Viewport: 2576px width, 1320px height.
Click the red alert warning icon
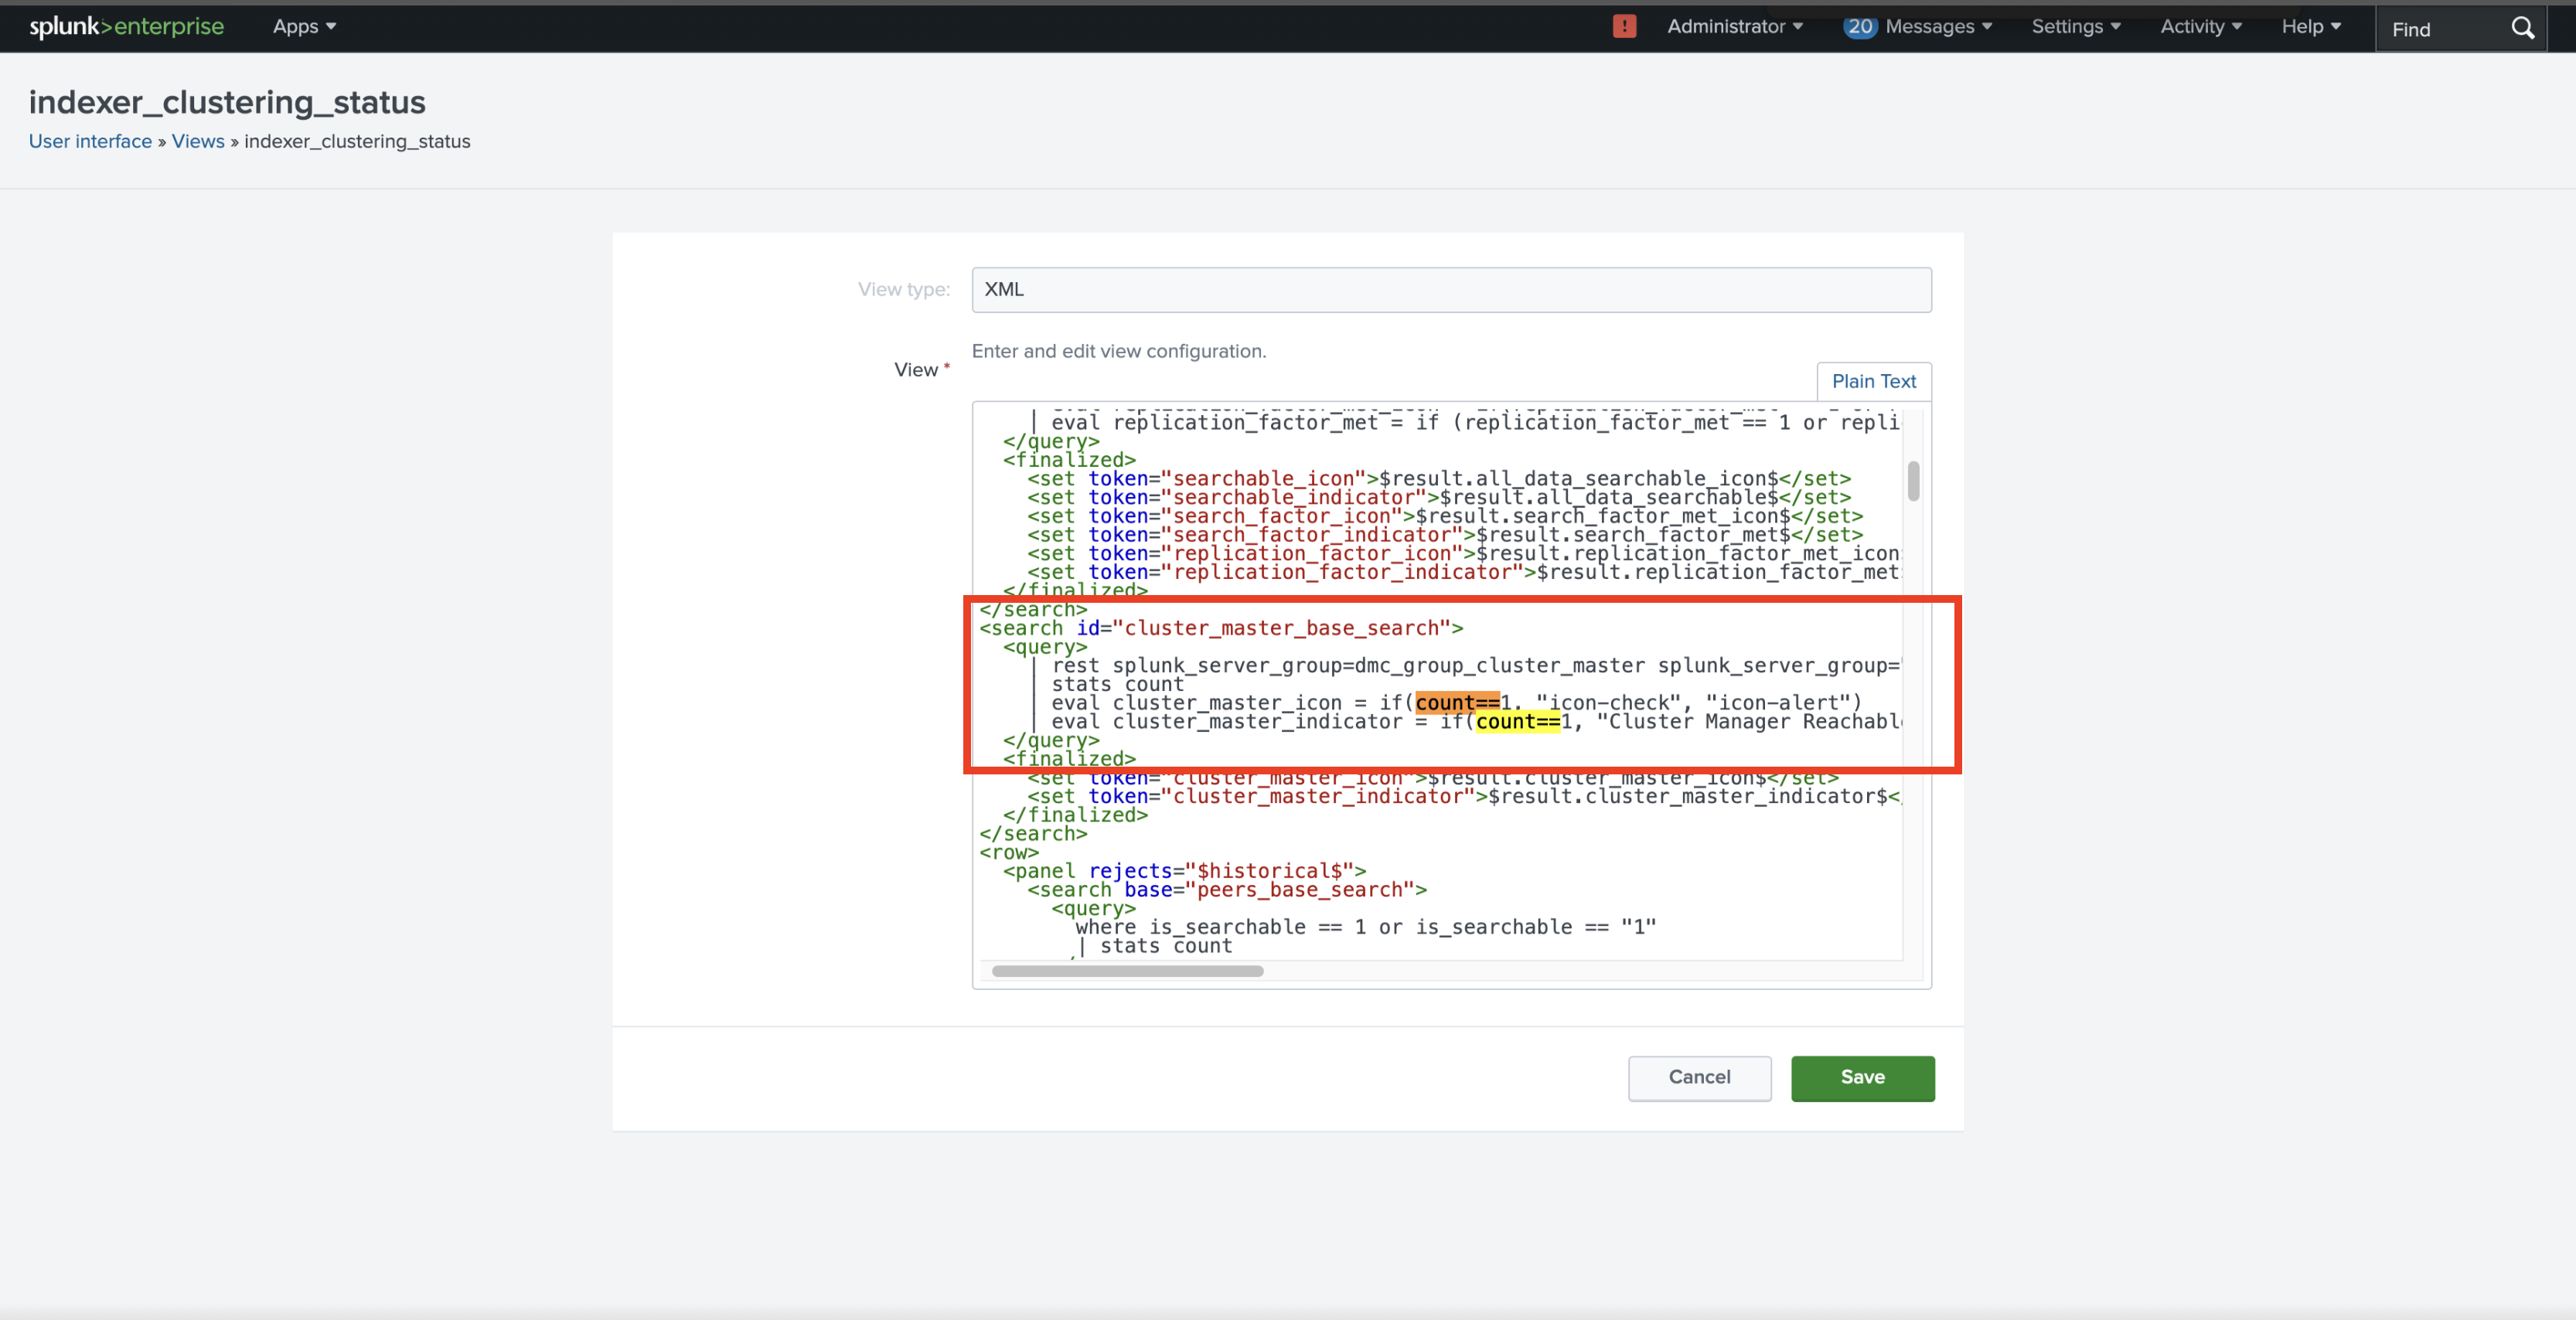click(x=1624, y=27)
